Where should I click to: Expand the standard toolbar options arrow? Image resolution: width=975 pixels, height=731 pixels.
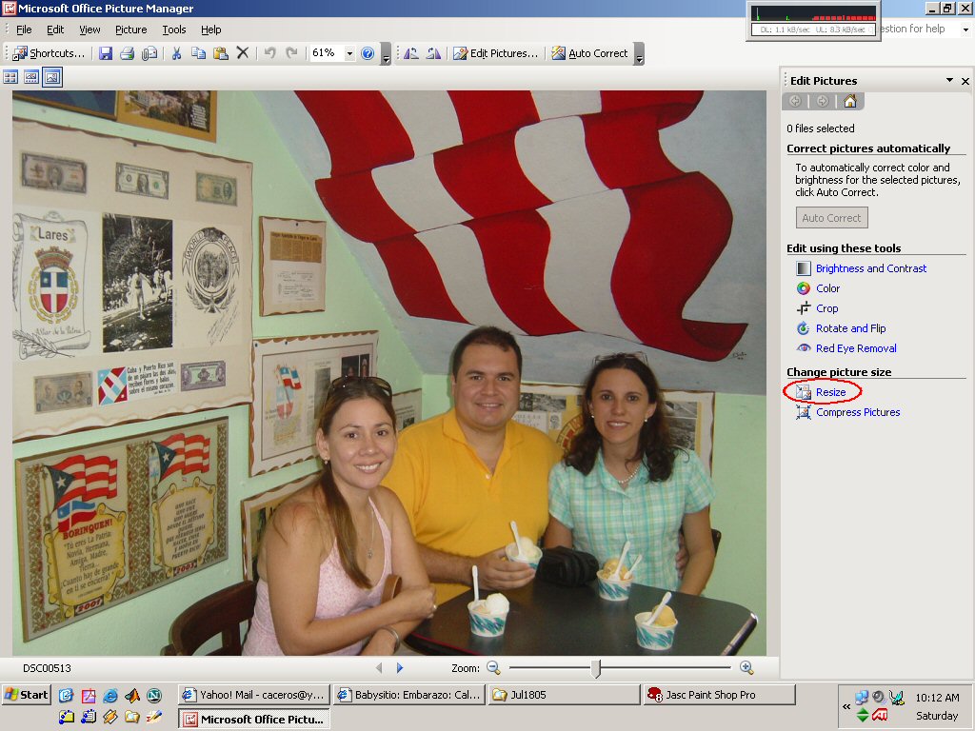click(x=386, y=59)
